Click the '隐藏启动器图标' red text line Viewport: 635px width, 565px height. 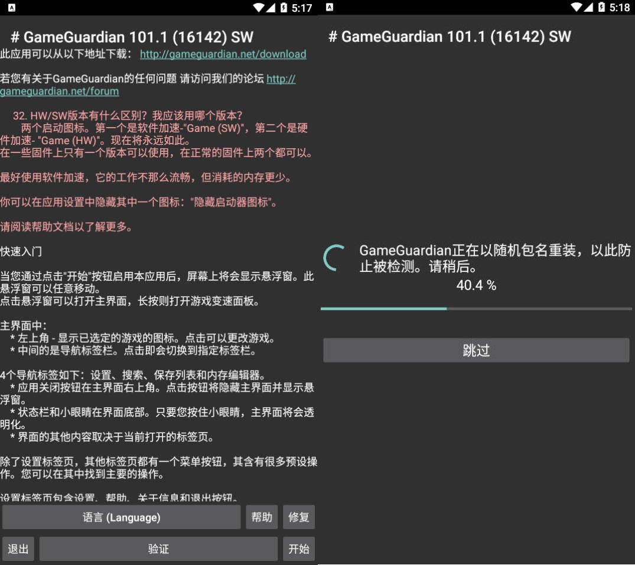coord(139,202)
